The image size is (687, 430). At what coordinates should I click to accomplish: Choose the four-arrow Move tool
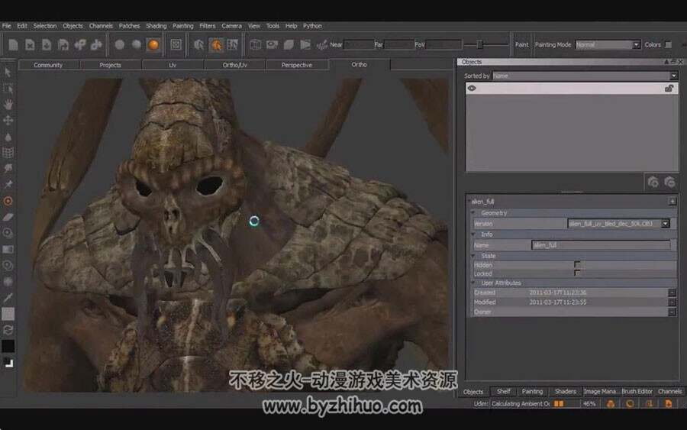8,120
